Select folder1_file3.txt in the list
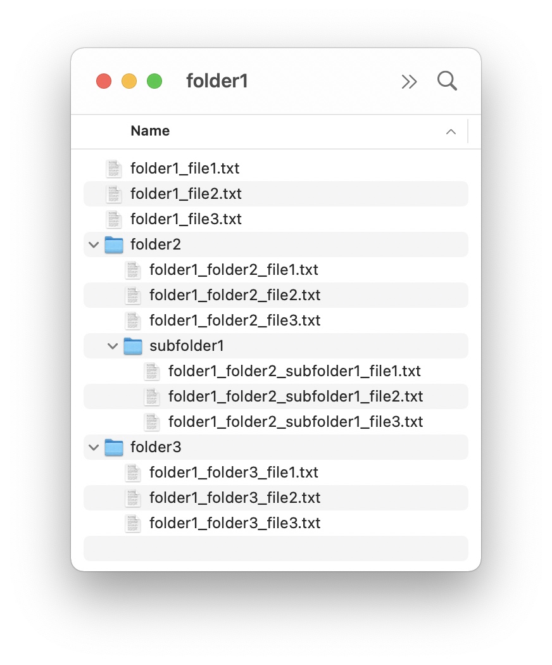The width and height of the screenshot is (552, 665). tap(276, 219)
